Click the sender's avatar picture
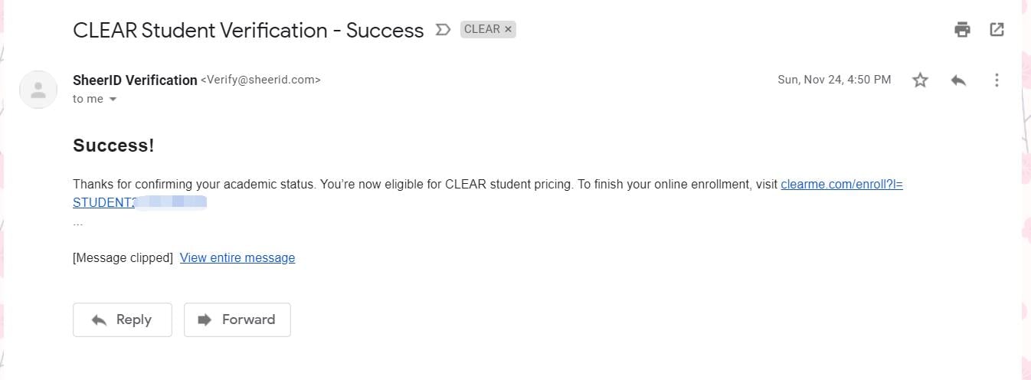The image size is (1031, 380). click(x=38, y=90)
